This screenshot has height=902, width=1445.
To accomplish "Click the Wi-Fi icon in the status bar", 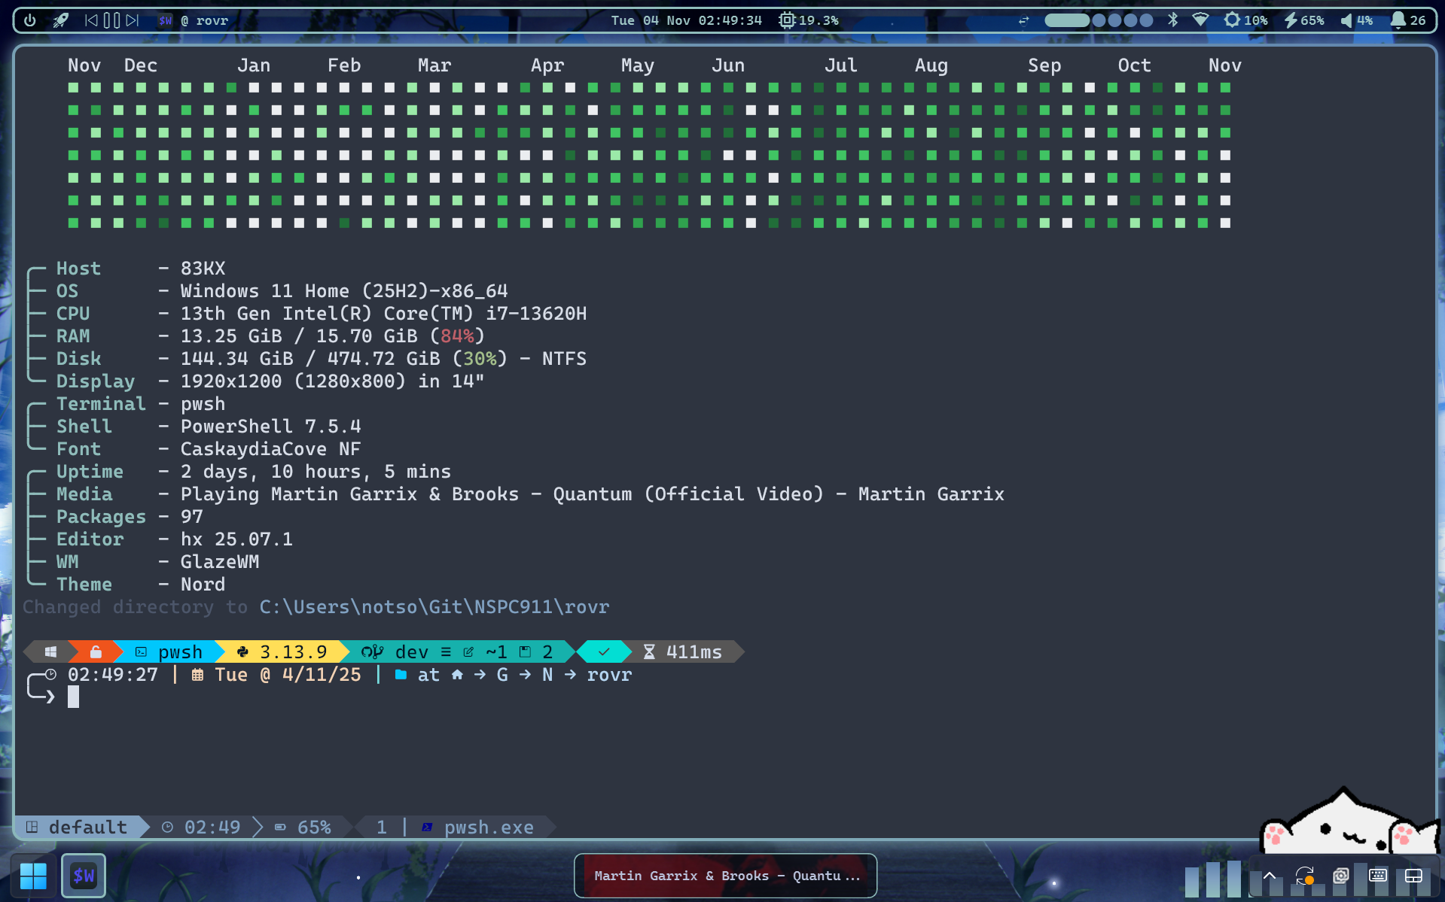I will coord(1201,20).
